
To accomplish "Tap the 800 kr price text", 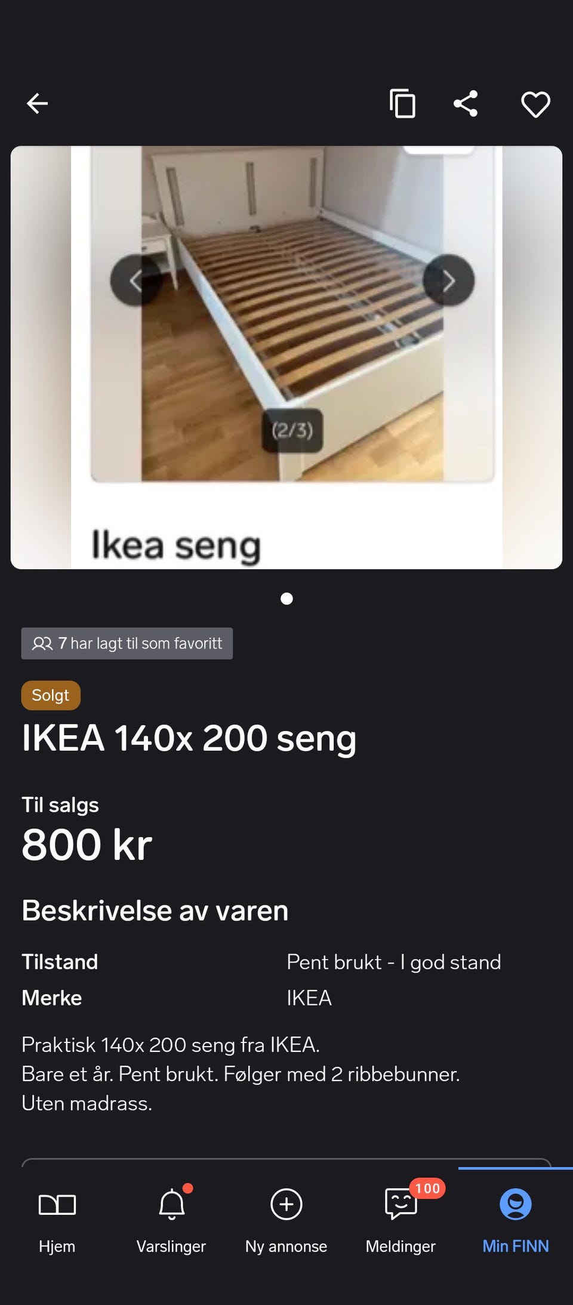I will coord(87,845).
